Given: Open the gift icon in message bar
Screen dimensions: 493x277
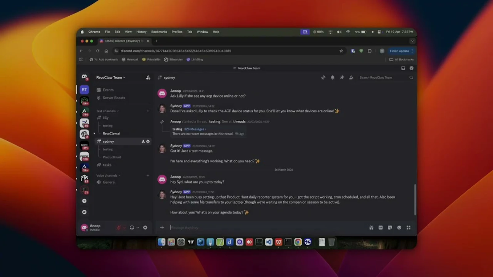Looking at the screenshot, I should click(x=371, y=227).
